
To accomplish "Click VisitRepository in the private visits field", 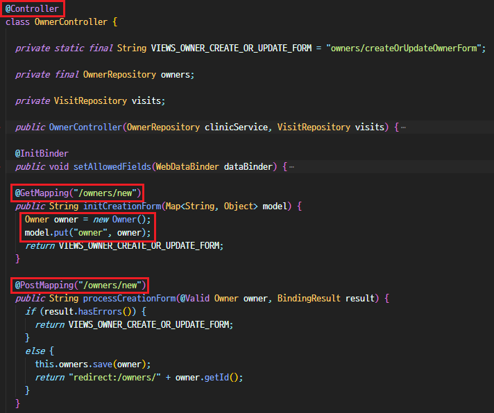I will click(90, 101).
